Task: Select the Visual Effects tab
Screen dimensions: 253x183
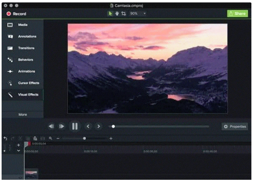Action: point(23,95)
